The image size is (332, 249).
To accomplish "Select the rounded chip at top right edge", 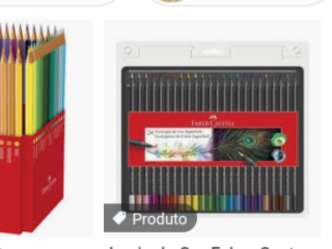I will [x=238, y=3].
